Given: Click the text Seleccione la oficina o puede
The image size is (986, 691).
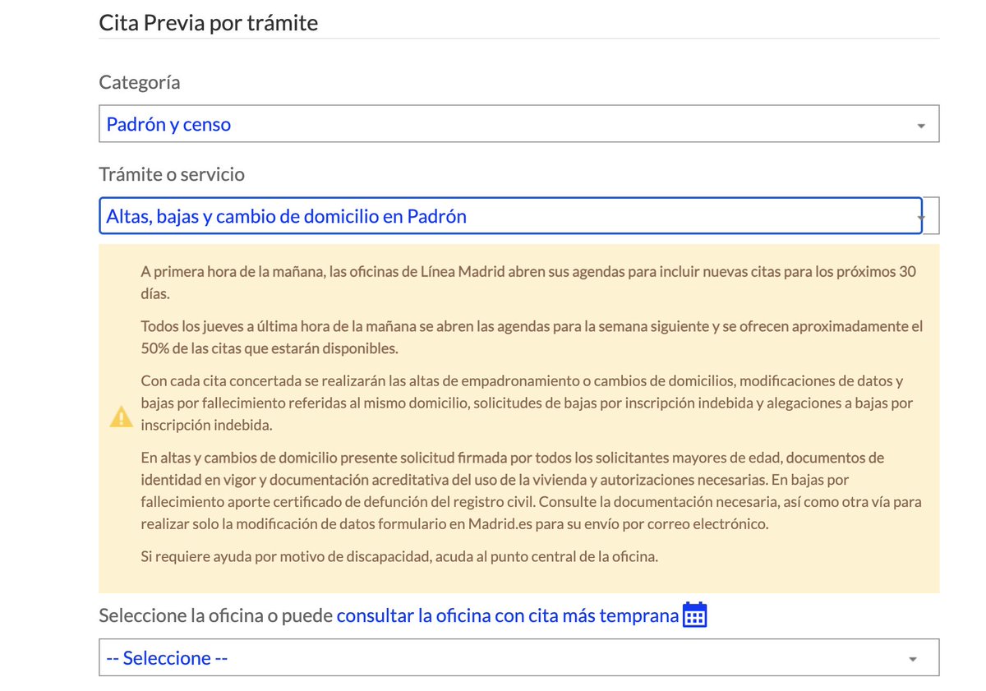Looking at the screenshot, I should pyautogui.click(x=216, y=615).
